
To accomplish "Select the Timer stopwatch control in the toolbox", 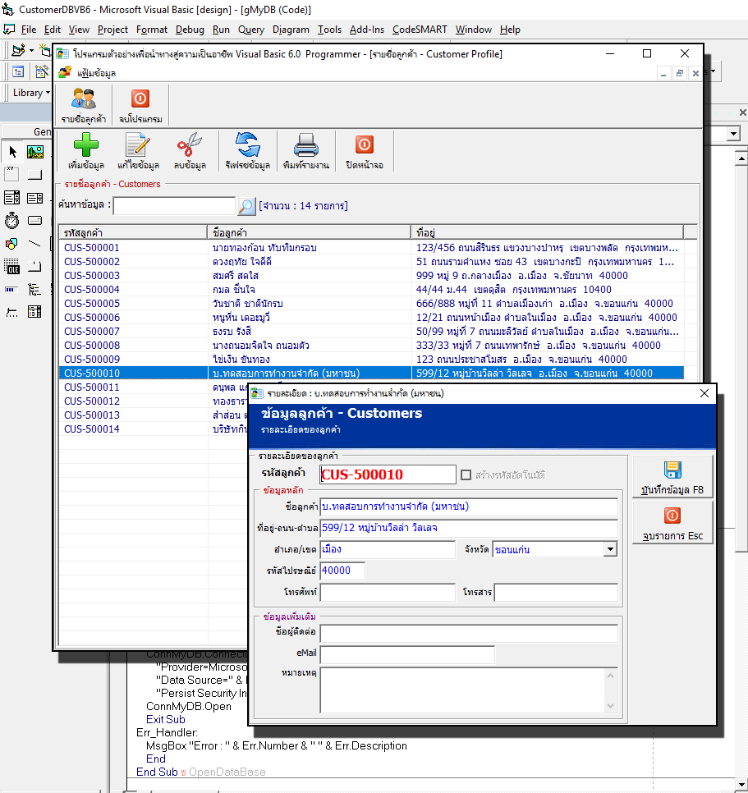I will pyautogui.click(x=11, y=221).
